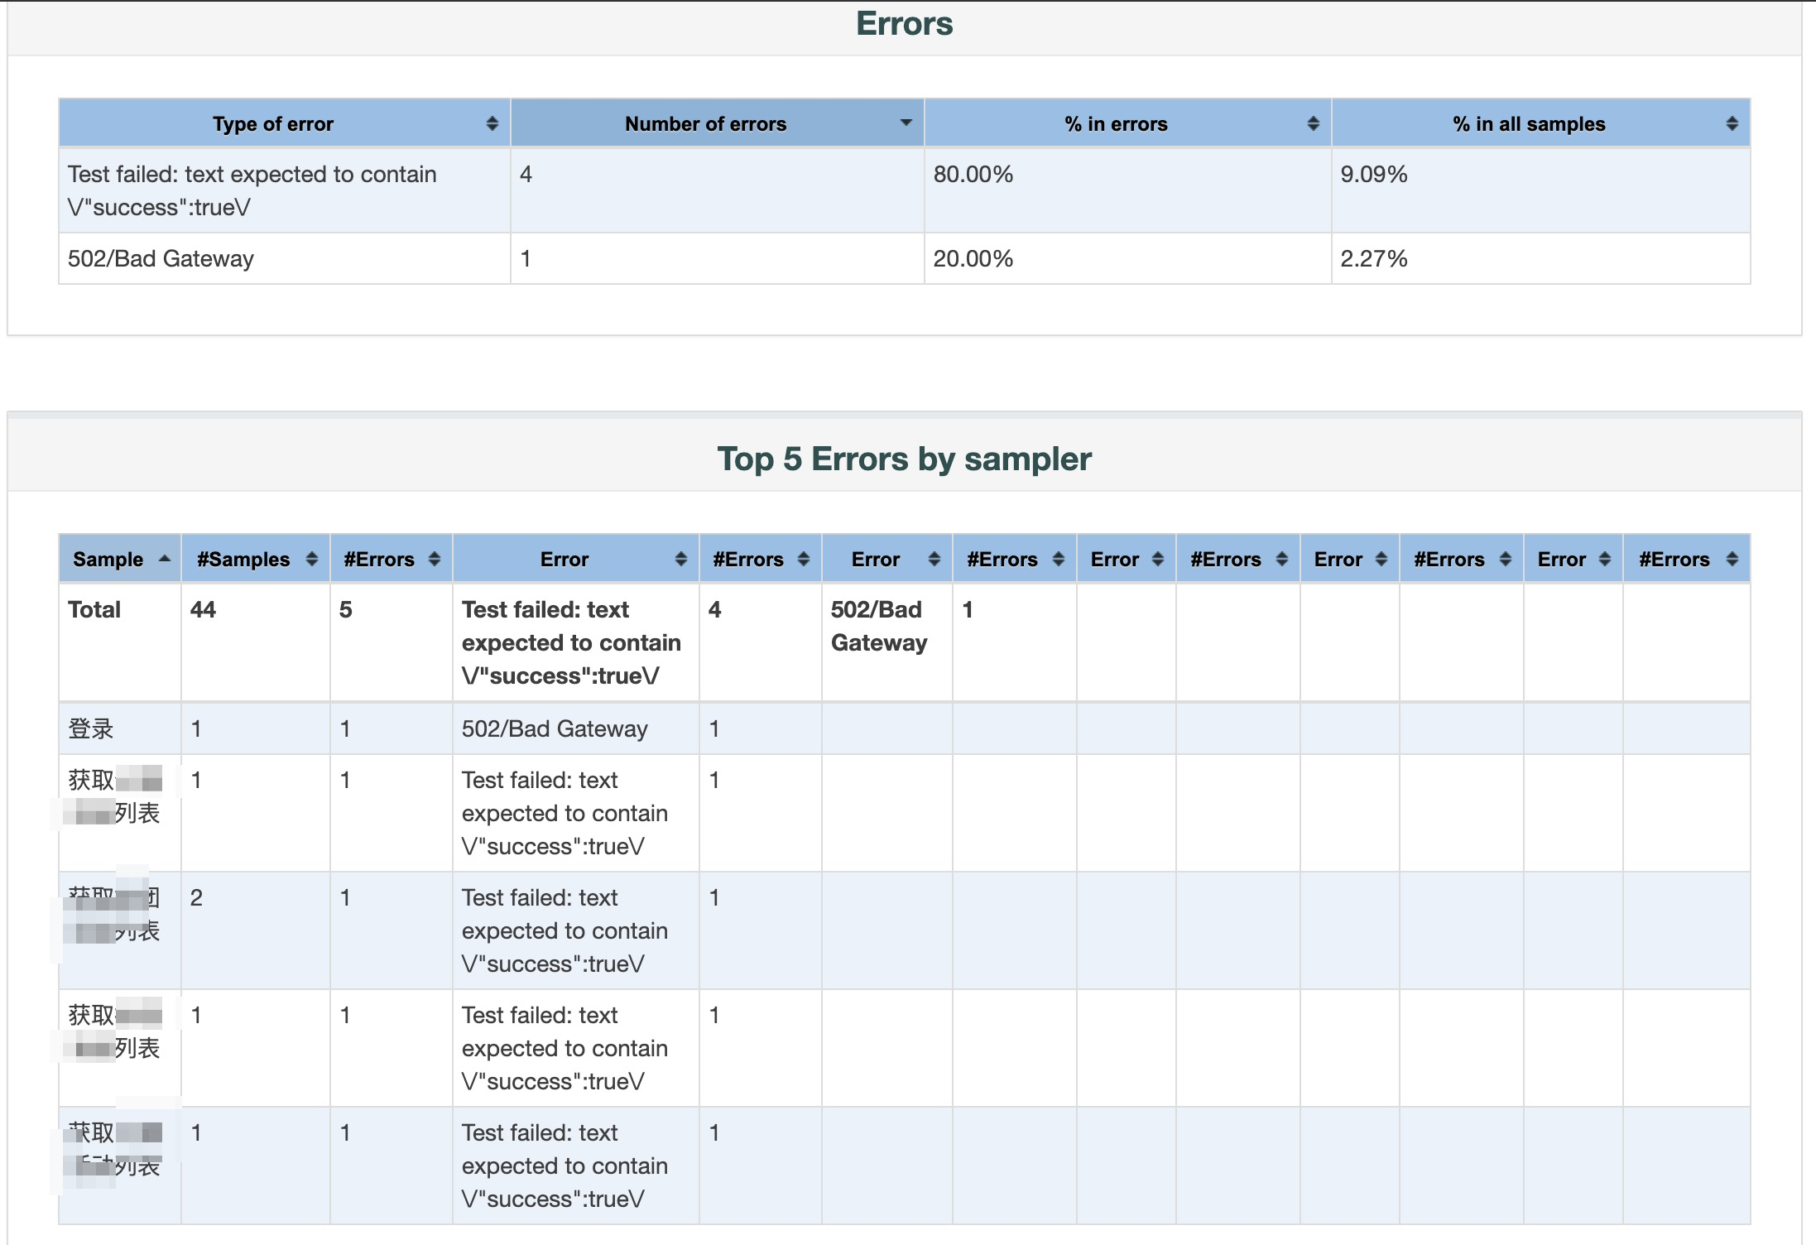Viewport: 1816px width, 1245px height.
Task: Sort the last Error column arrows
Action: [1604, 560]
